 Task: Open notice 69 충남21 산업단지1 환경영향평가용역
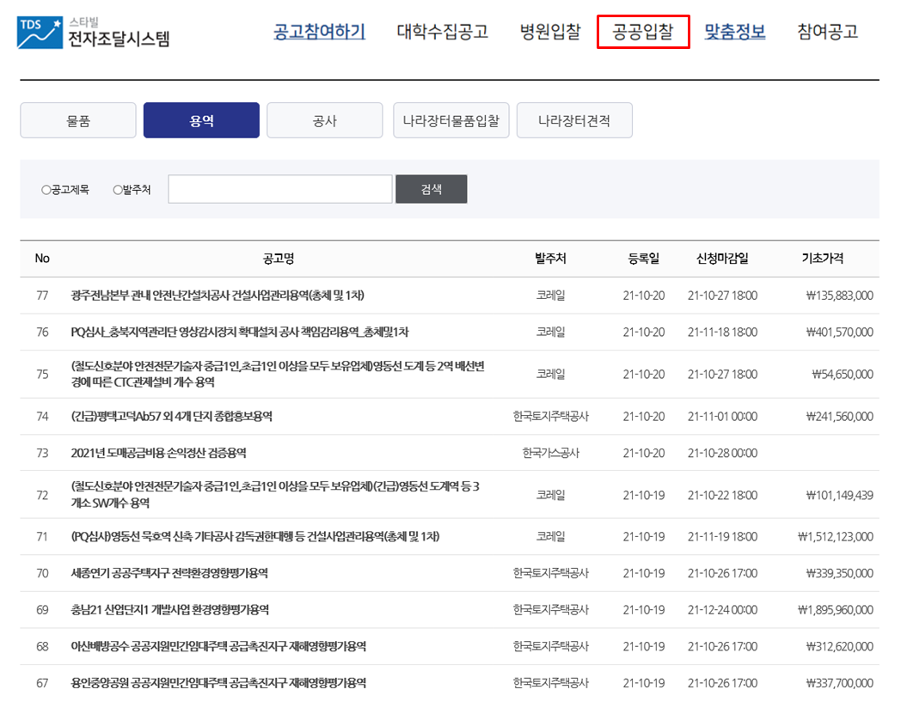coord(170,609)
